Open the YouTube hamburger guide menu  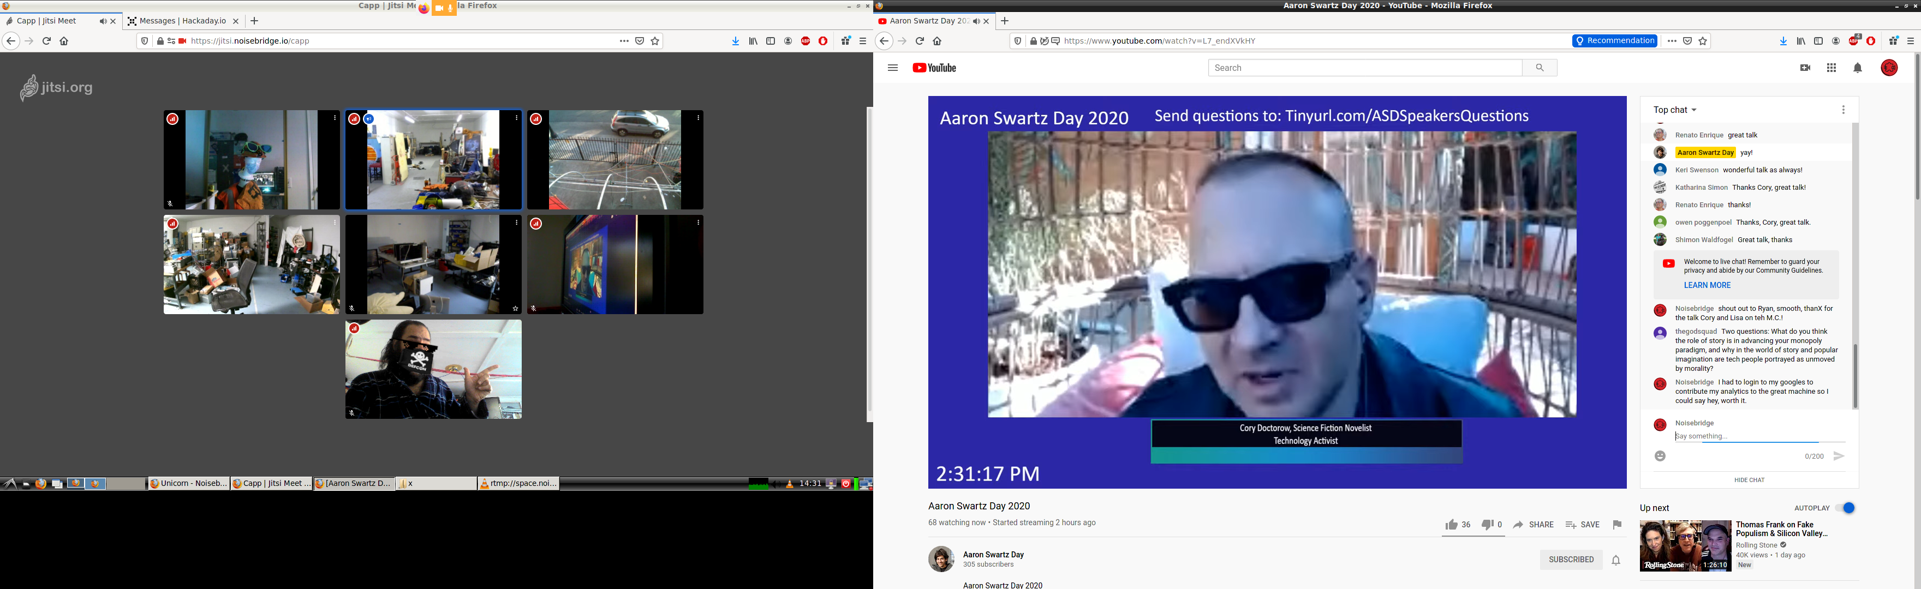(x=893, y=68)
